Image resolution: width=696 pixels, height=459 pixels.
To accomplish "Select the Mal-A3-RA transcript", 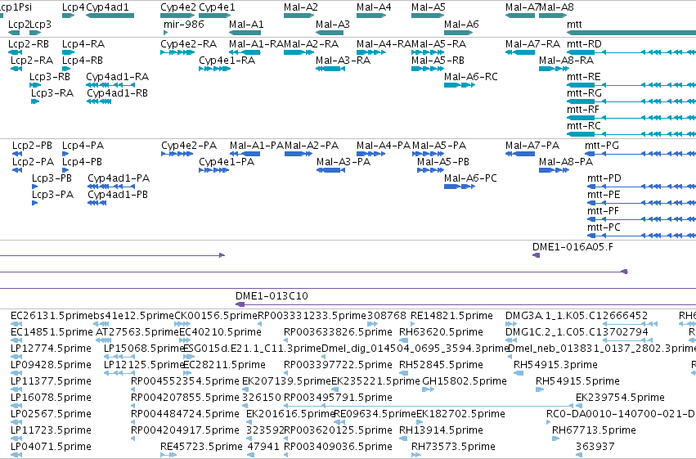I will click(330, 69).
